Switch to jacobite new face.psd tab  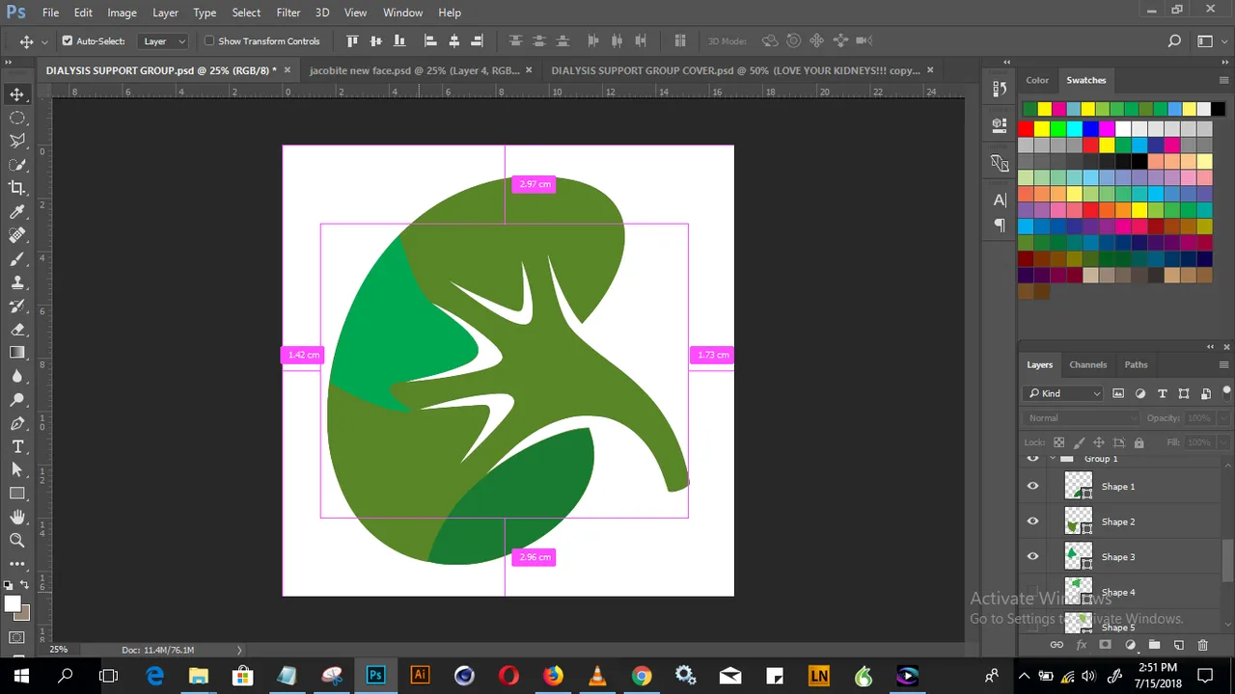(x=414, y=70)
